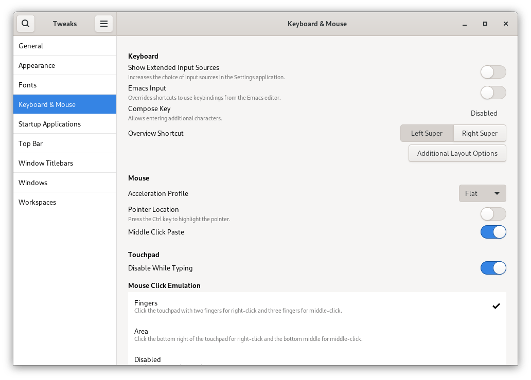Maximize the Tweaks window
The width and height of the screenshot is (531, 380).
pyautogui.click(x=485, y=24)
